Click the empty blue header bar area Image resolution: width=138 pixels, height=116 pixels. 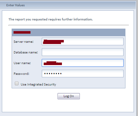point(78,32)
